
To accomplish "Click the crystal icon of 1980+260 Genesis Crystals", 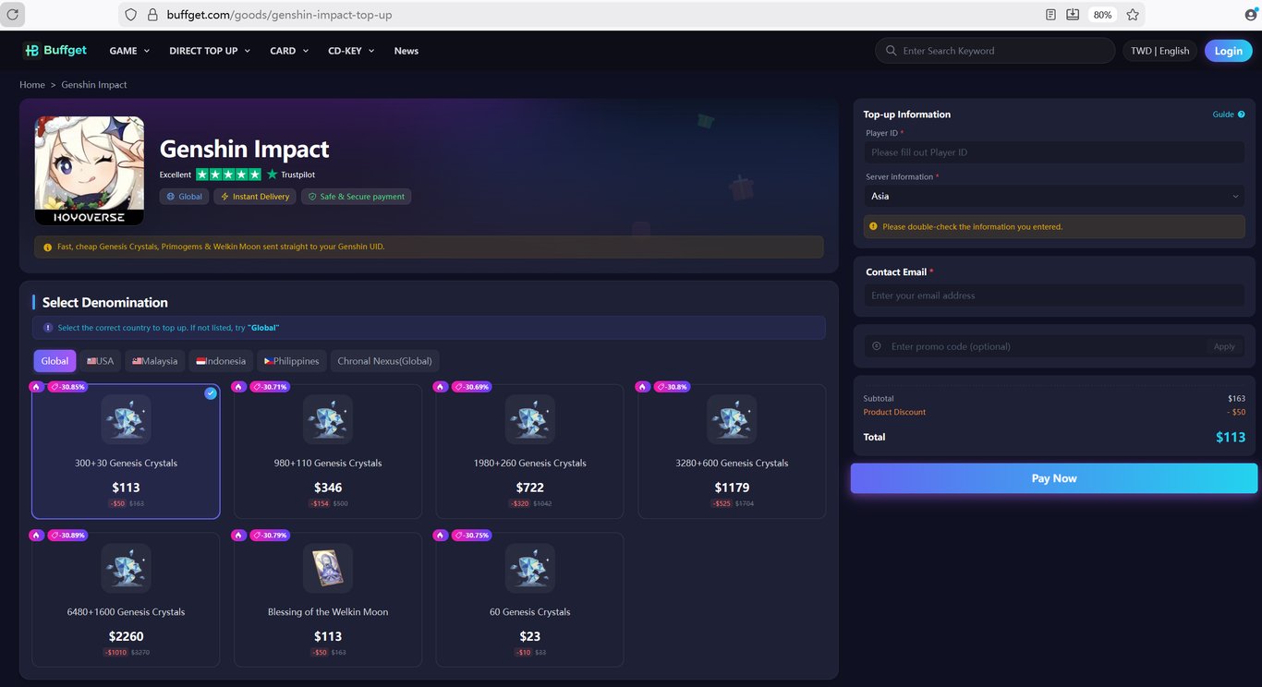I will click(530, 419).
